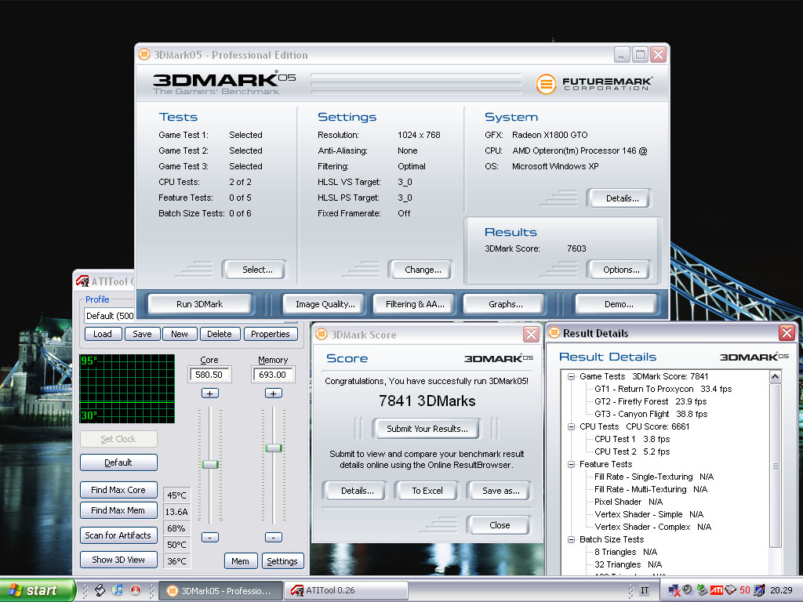Click the tray icon right of the 50 indicator
803x602 pixels.
click(x=759, y=590)
